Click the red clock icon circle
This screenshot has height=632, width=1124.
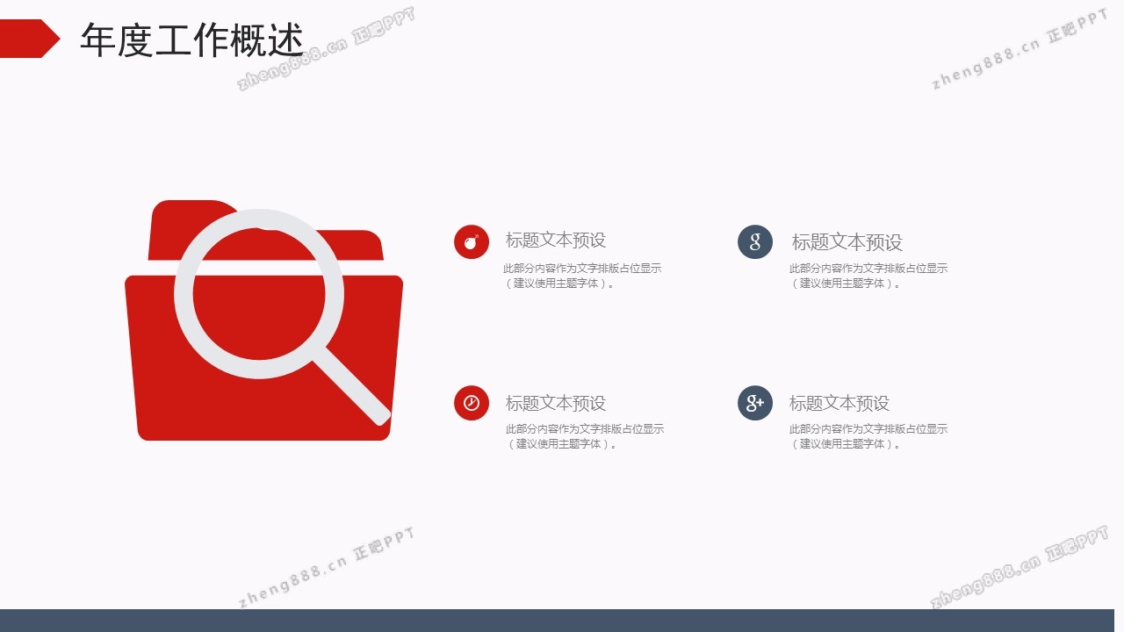(x=472, y=403)
